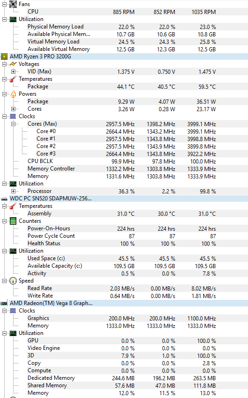The image size is (248, 398).
Task: Expand the Processor utilization entry
Action: point(13,191)
